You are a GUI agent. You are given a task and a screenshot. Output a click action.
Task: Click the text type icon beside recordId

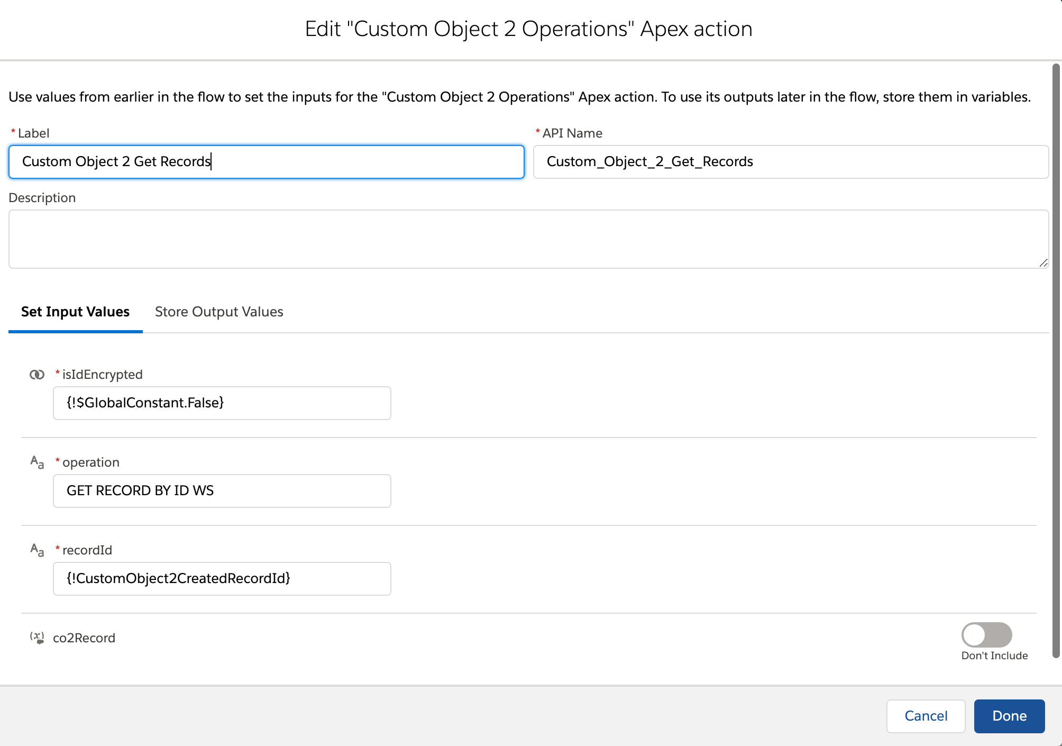[x=36, y=550]
